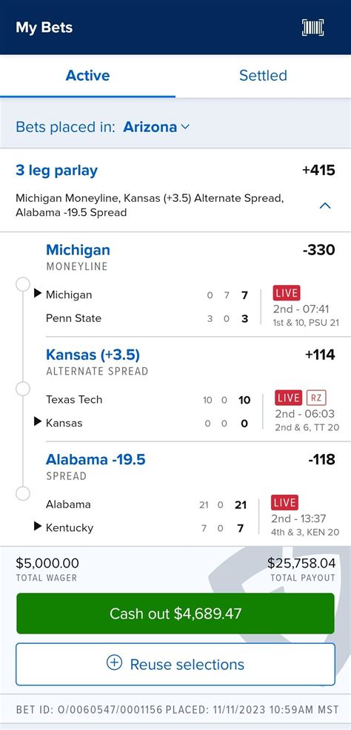This screenshot has width=351, height=730.
Task: Click the plus circle icon on Reuse selections
Action: (114, 663)
